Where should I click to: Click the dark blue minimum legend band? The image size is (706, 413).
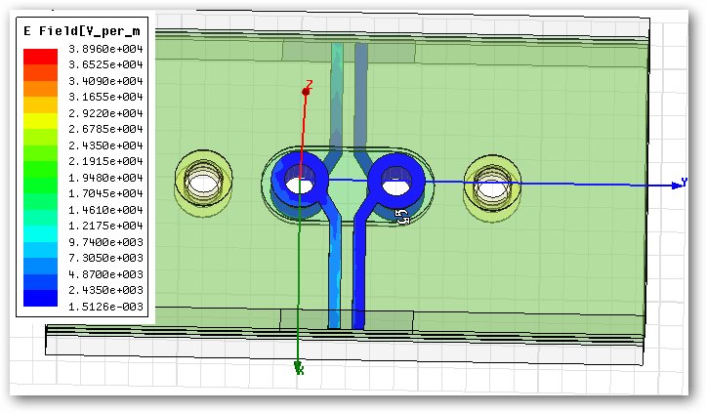(40, 298)
